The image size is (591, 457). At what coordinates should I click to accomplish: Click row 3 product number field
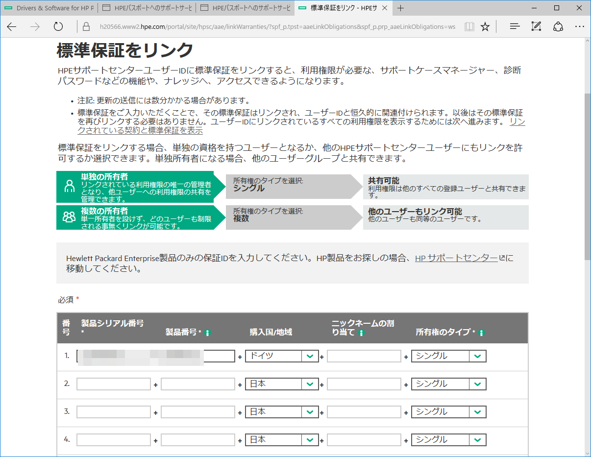coord(198,412)
